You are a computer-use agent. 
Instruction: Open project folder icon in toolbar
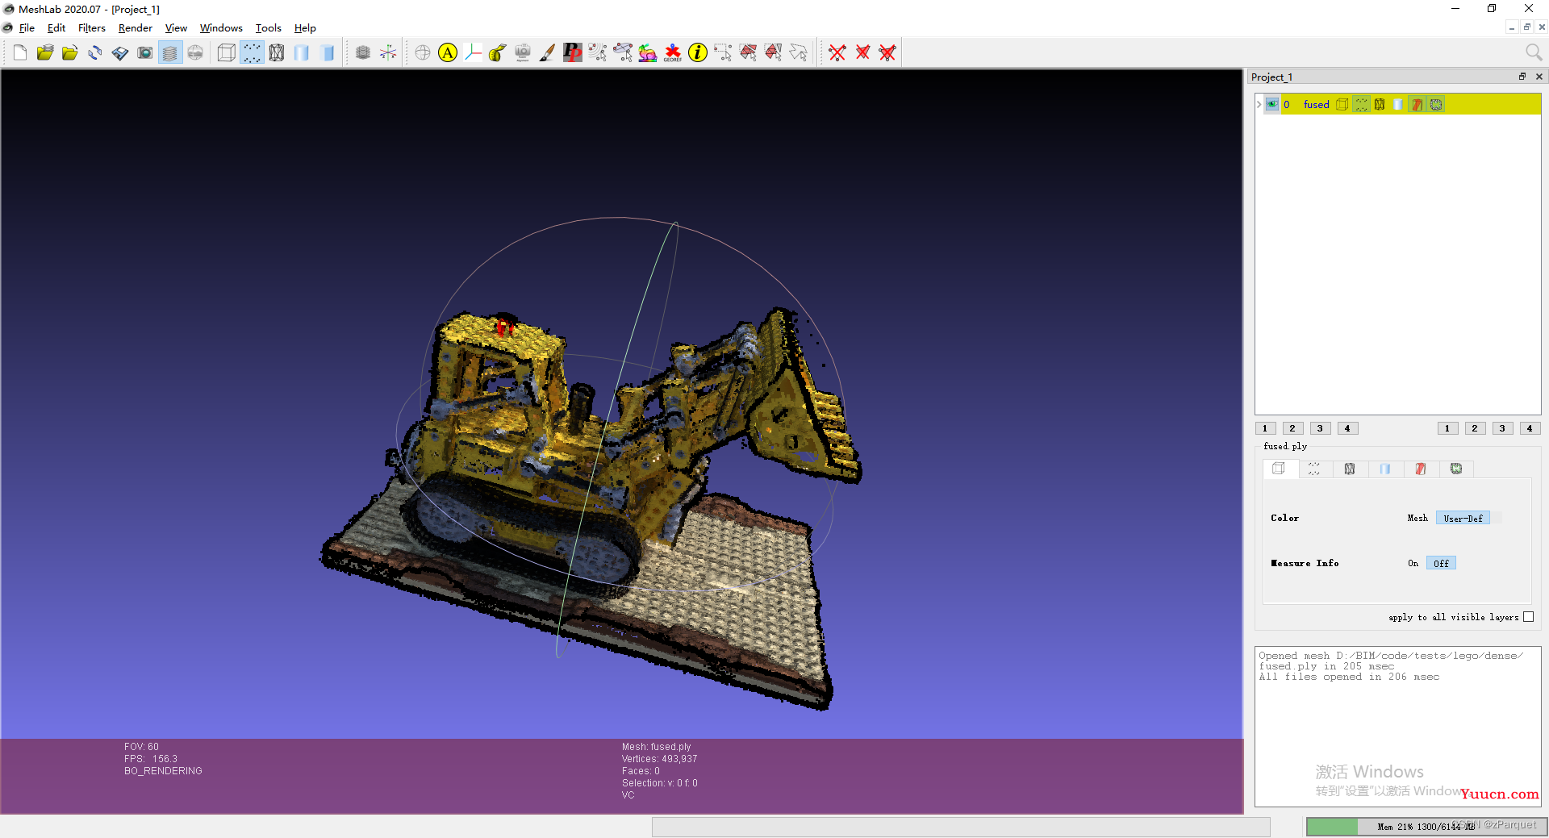[45, 53]
